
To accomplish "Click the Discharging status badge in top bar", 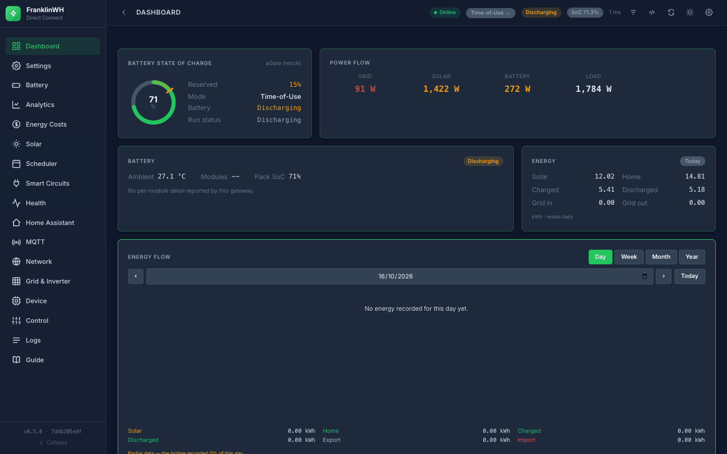I will [541, 13].
